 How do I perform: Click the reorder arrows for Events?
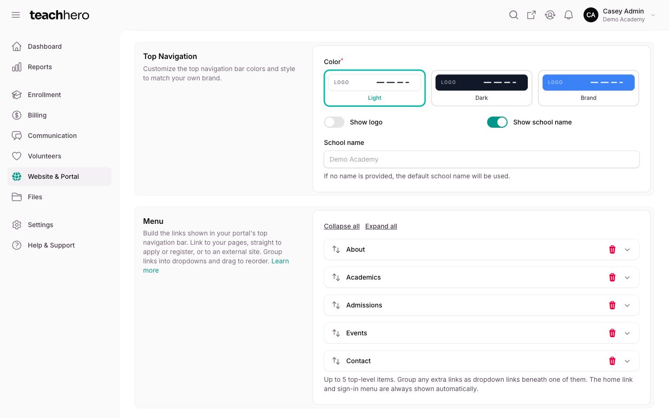click(336, 333)
